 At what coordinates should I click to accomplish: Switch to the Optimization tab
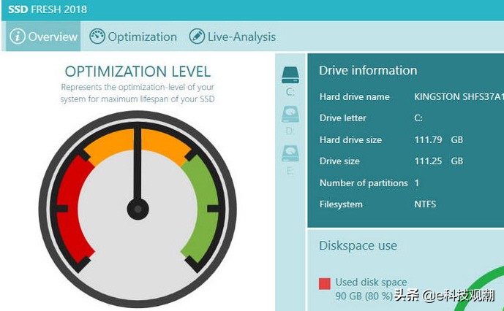coord(133,37)
